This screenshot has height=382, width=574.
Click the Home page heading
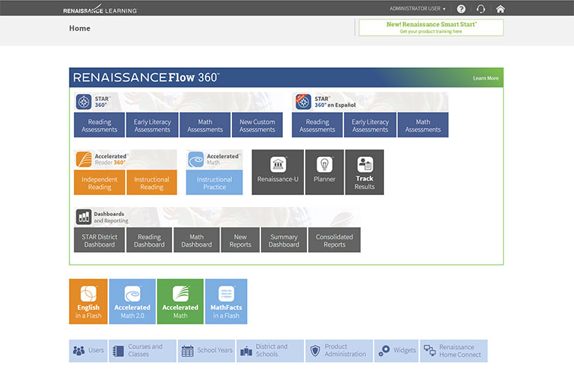[x=79, y=28]
